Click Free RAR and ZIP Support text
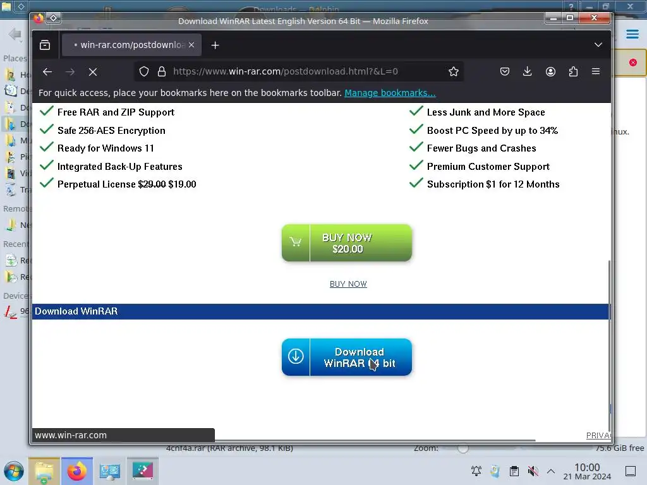Image resolution: width=647 pixels, height=485 pixels. pyautogui.click(x=116, y=112)
